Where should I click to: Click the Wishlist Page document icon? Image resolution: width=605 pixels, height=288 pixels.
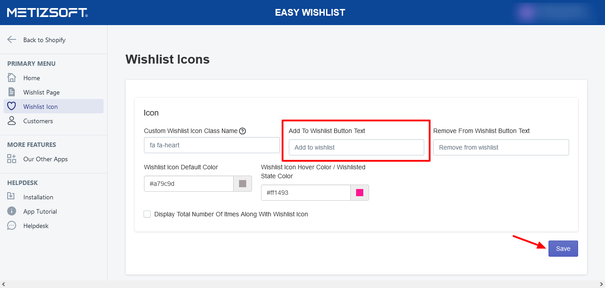pos(12,92)
